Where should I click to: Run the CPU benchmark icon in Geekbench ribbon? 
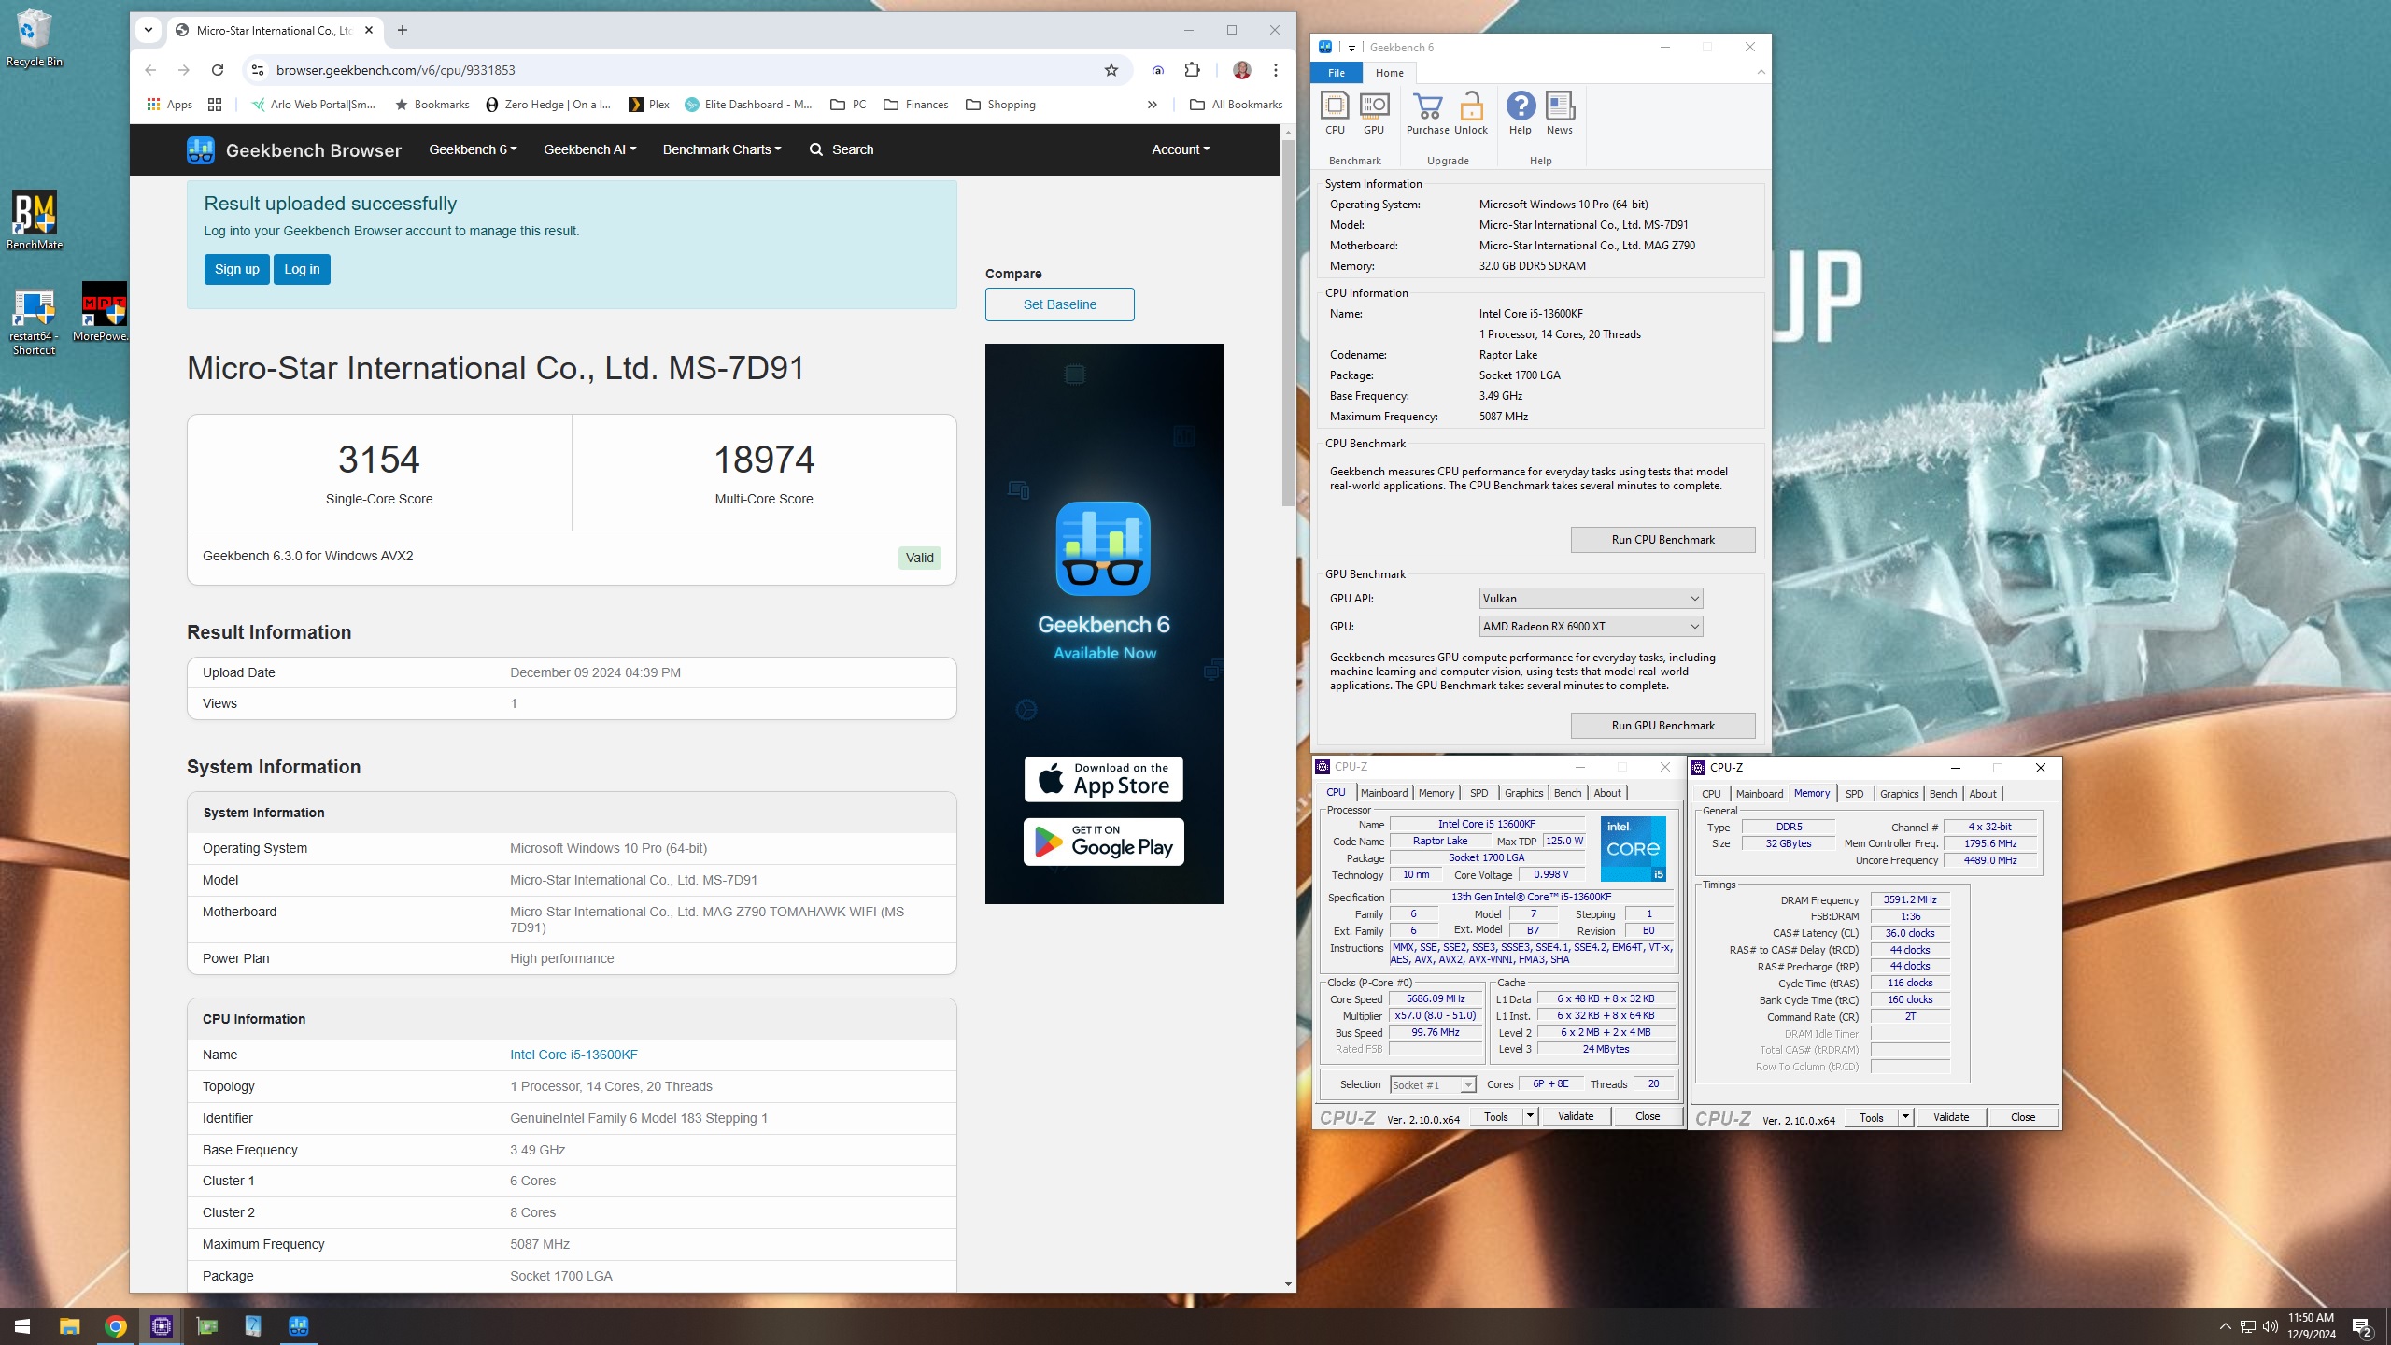1335,112
